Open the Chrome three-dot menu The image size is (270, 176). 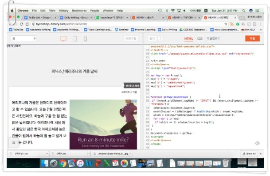coord(260,24)
